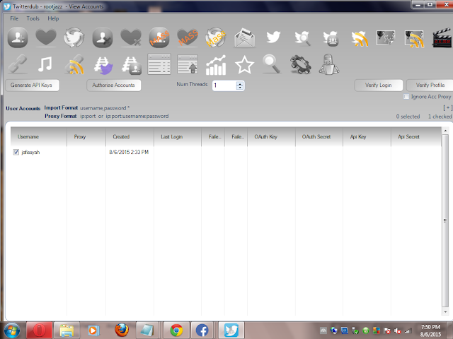Click the Verify Login button
This screenshot has height=339, width=453.
click(x=379, y=85)
